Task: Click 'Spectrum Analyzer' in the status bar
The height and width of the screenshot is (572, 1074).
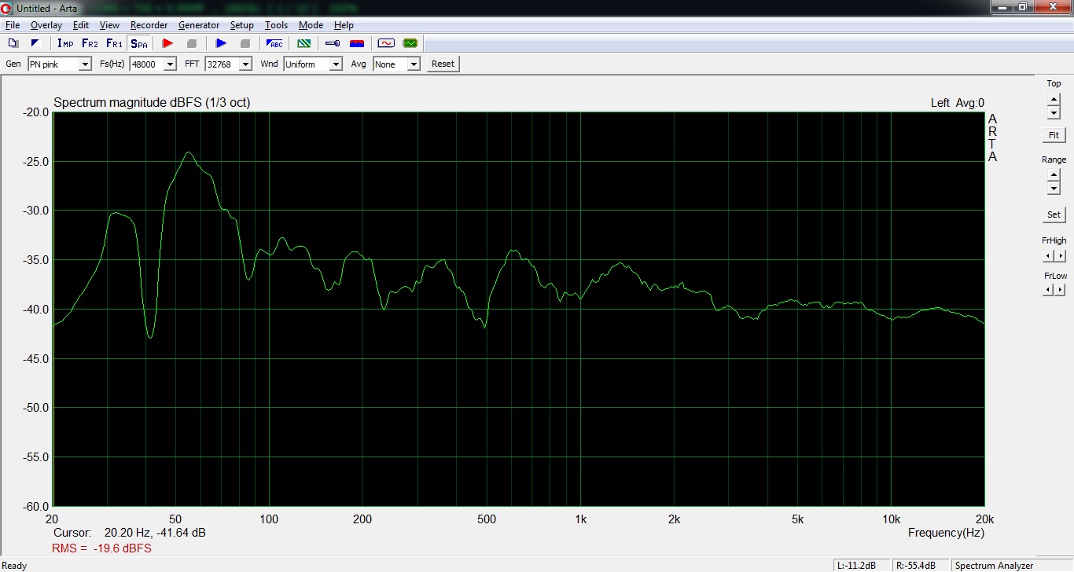Action: coord(994,566)
